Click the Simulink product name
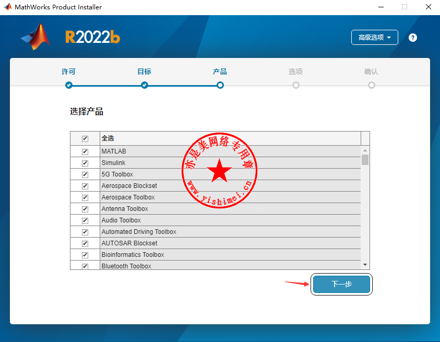This screenshot has height=342, width=440. click(x=113, y=163)
